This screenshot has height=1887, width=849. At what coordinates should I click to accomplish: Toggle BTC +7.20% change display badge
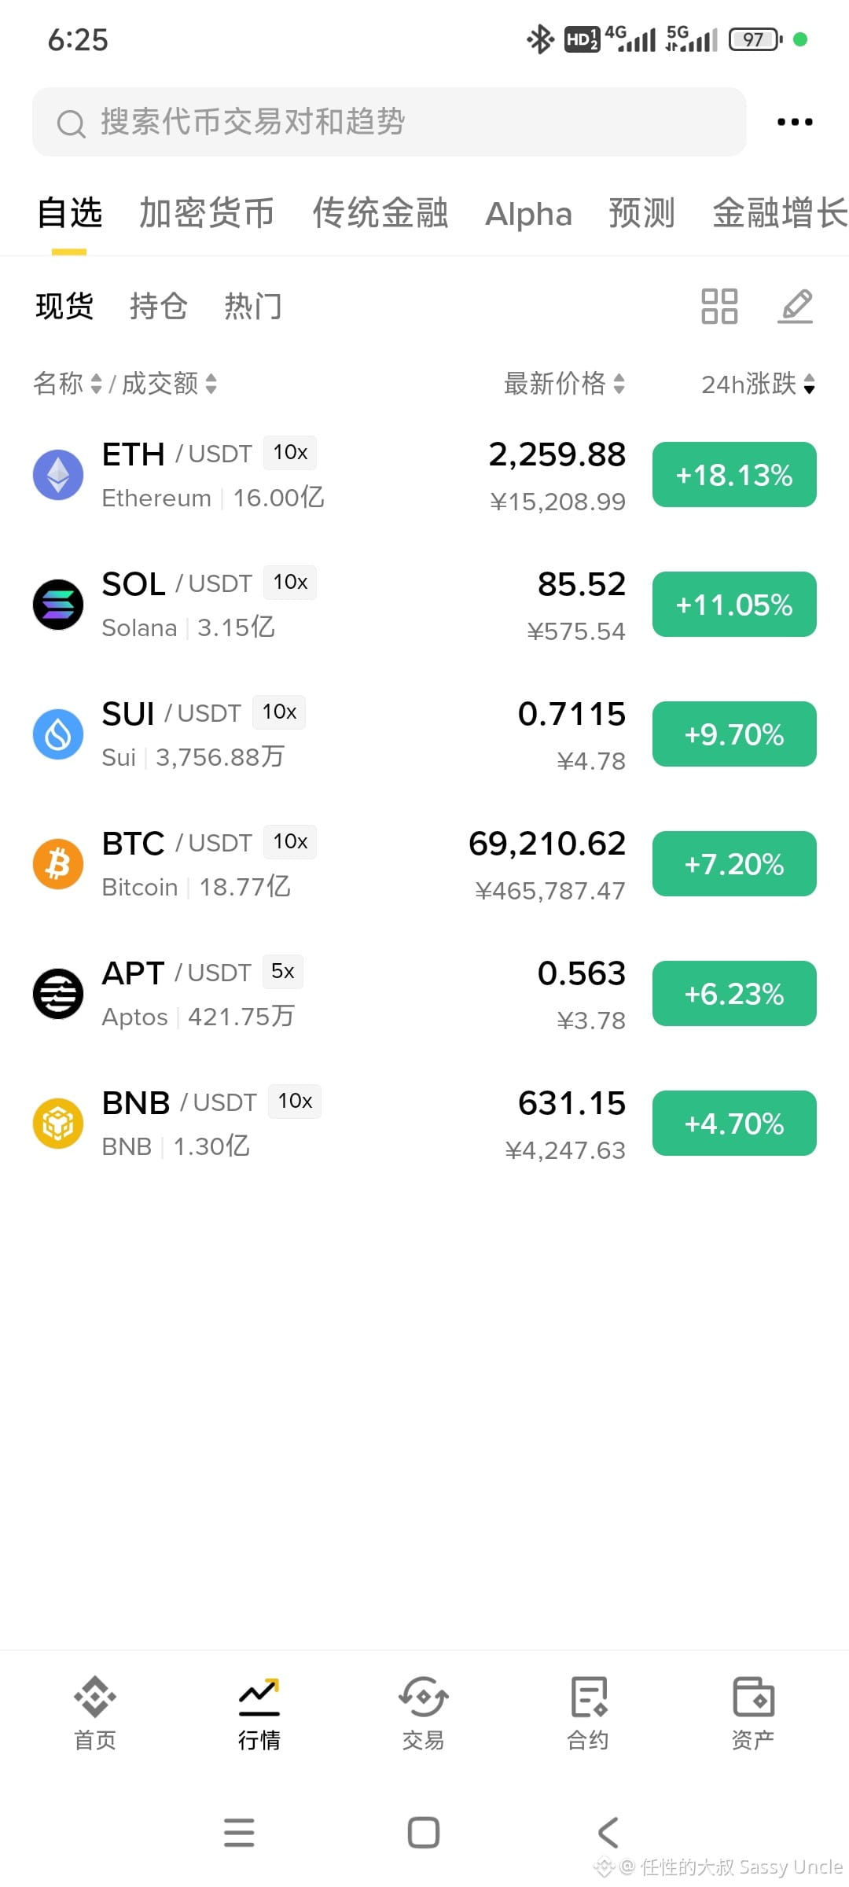tap(734, 864)
